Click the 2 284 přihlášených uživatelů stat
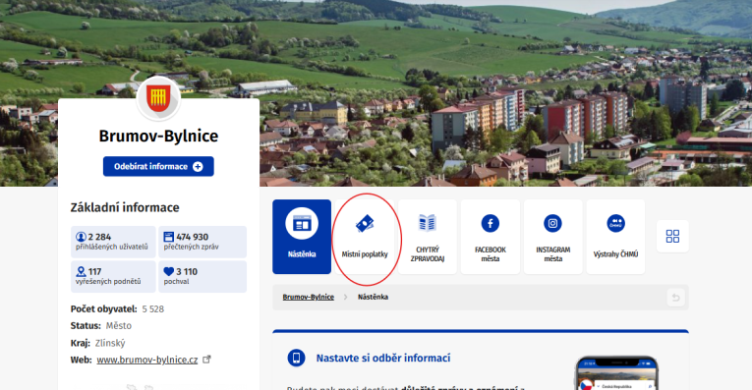The height and width of the screenshot is (390, 752). tap(113, 242)
